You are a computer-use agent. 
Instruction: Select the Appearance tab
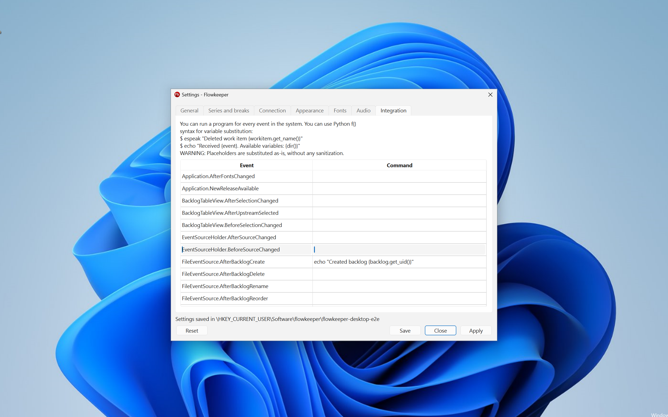310,110
